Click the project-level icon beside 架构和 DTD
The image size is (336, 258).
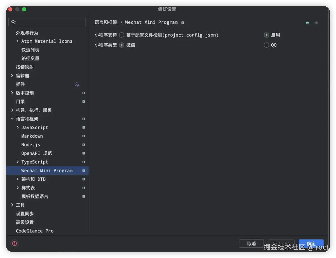(x=83, y=179)
